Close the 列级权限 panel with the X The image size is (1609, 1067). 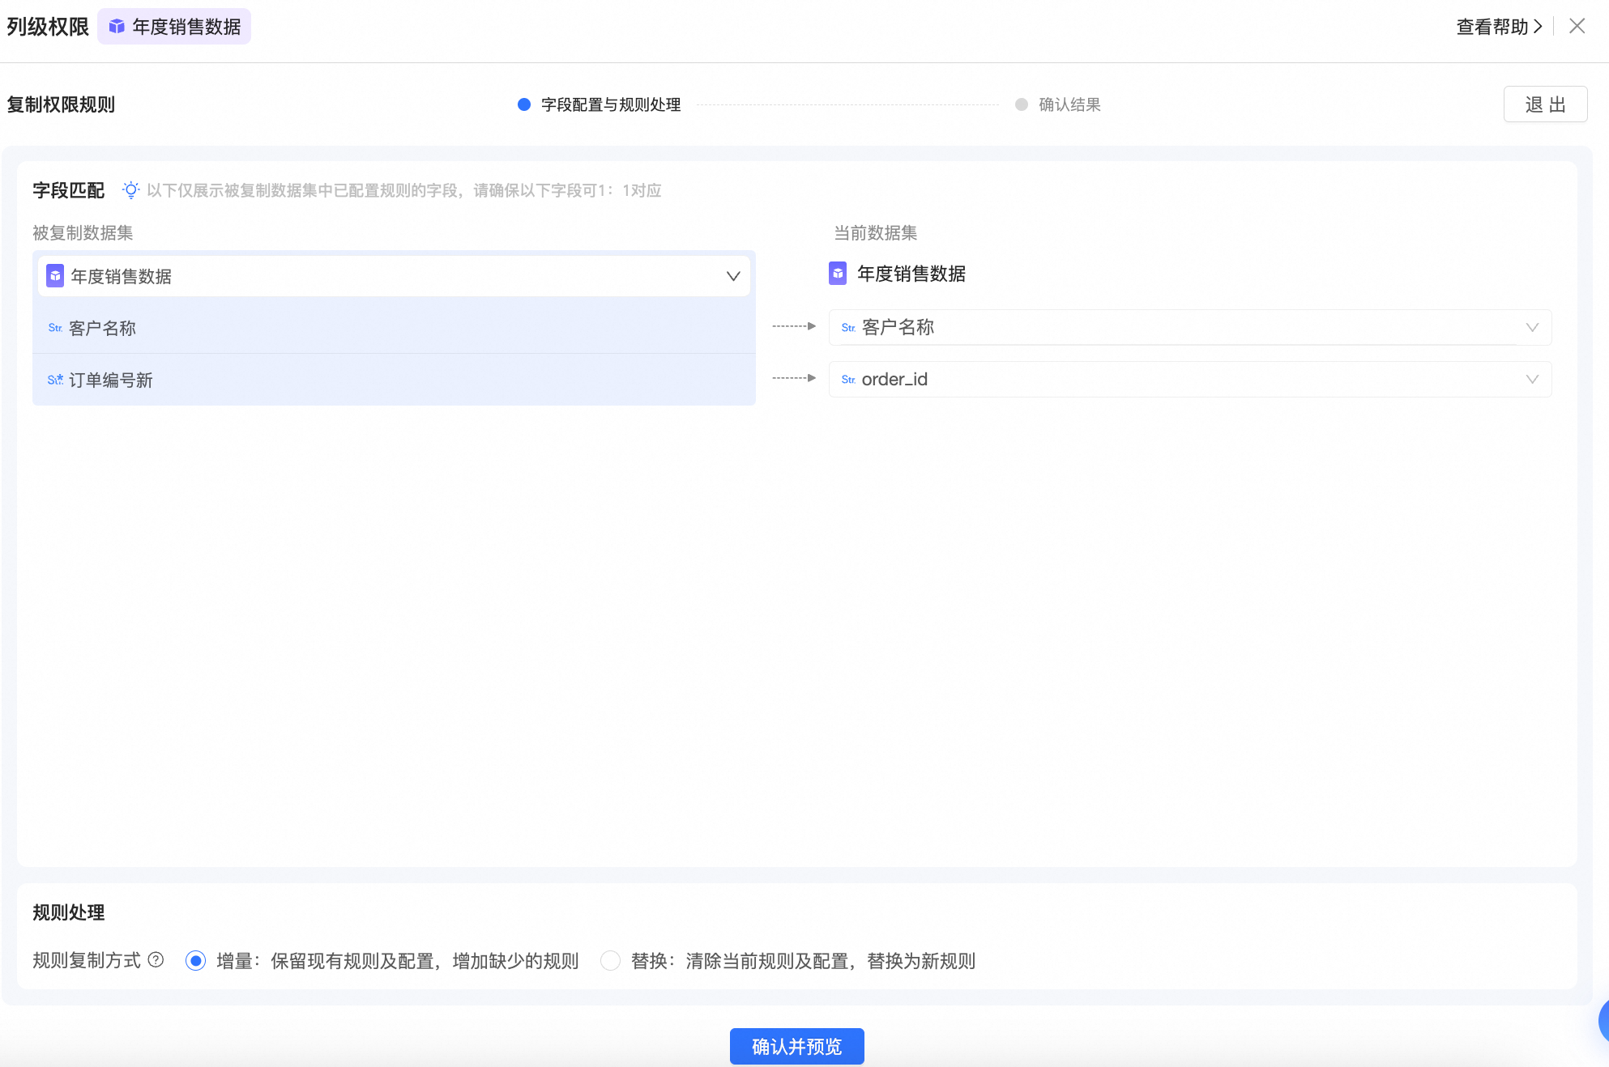[1577, 27]
